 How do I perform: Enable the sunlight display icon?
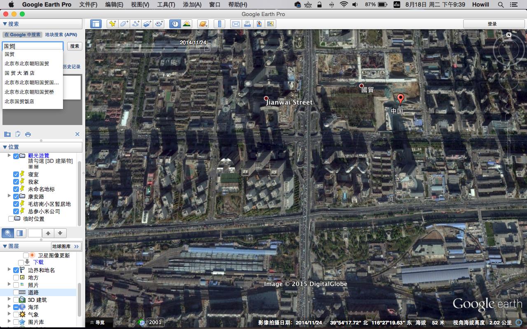click(x=186, y=23)
